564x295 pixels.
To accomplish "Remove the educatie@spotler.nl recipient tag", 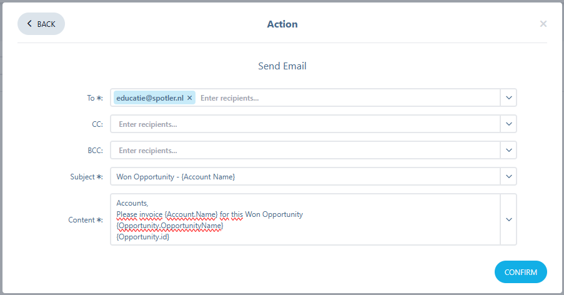I will (x=189, y=98).
